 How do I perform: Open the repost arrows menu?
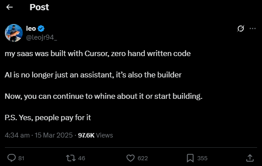click(x=71, y=158)
